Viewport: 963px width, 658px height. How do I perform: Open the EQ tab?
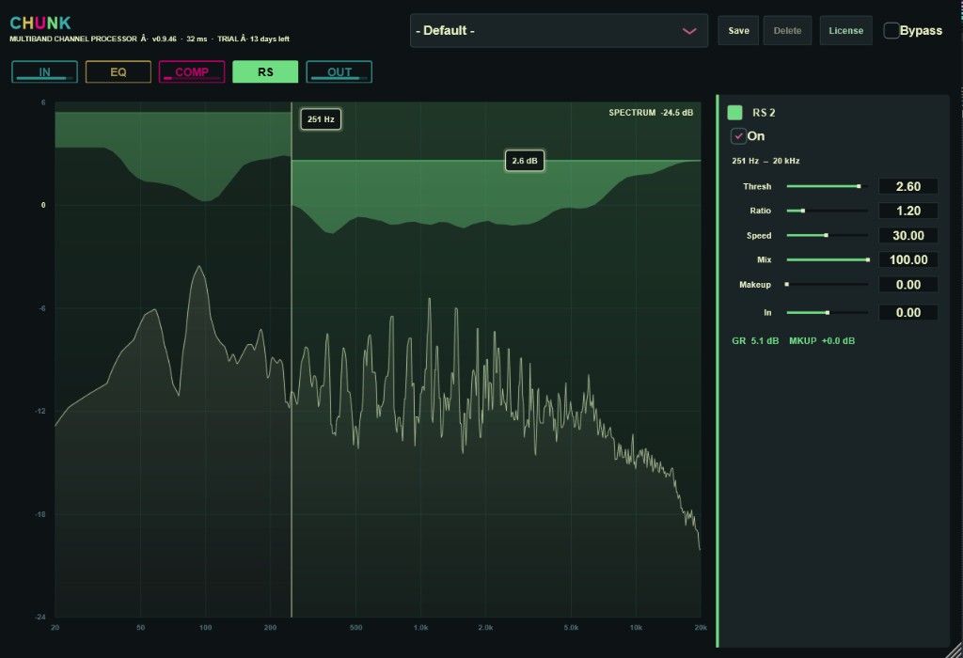[x=118, y=71]
